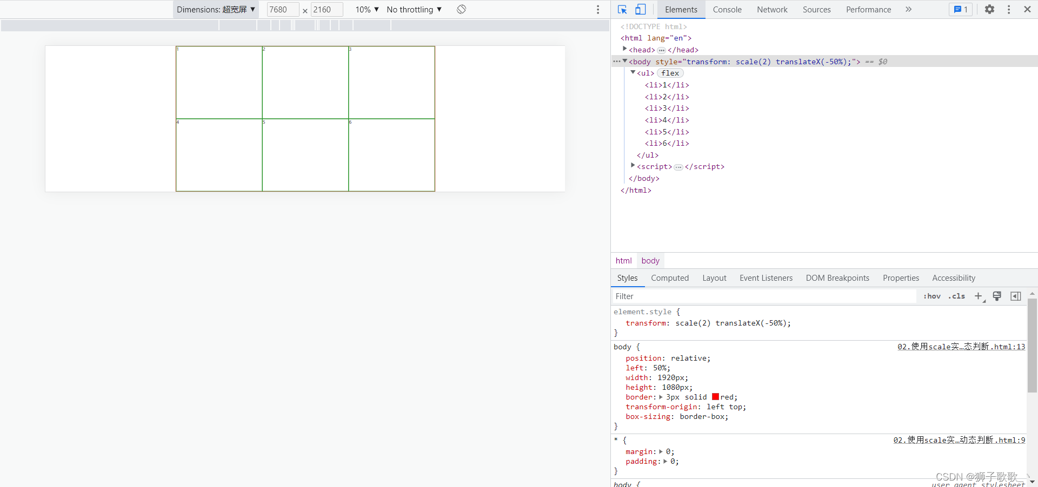The width and height of the screenshot is (1038, 487).
Task: Toggle computed styles sidebar icon
Action: [x=1016, y=296]
